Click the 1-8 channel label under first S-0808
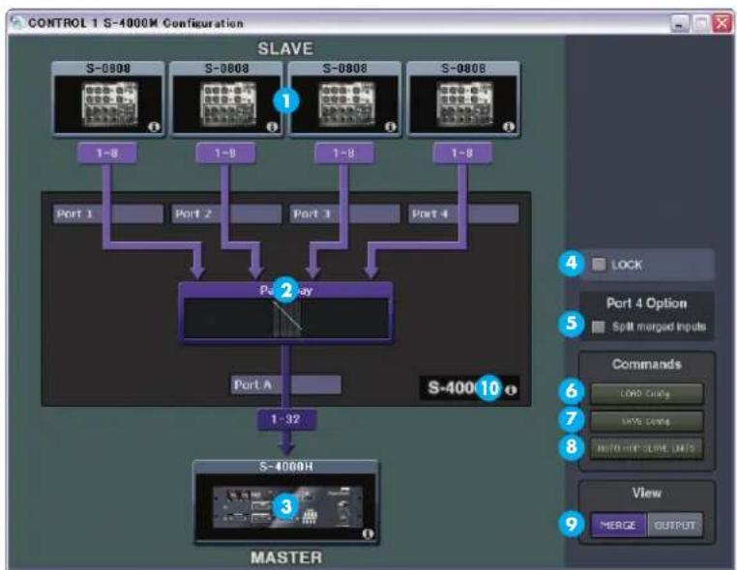 (107, 153)
